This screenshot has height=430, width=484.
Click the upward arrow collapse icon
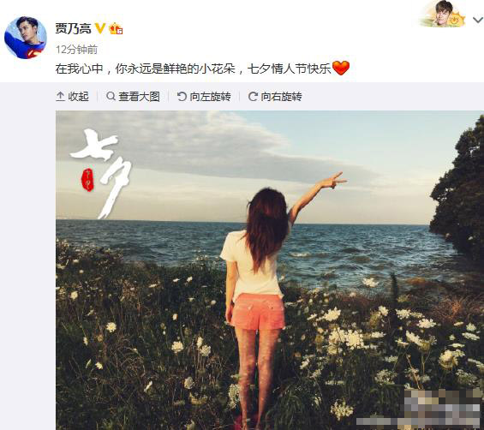pyautogui.click(x=60, y=97)
